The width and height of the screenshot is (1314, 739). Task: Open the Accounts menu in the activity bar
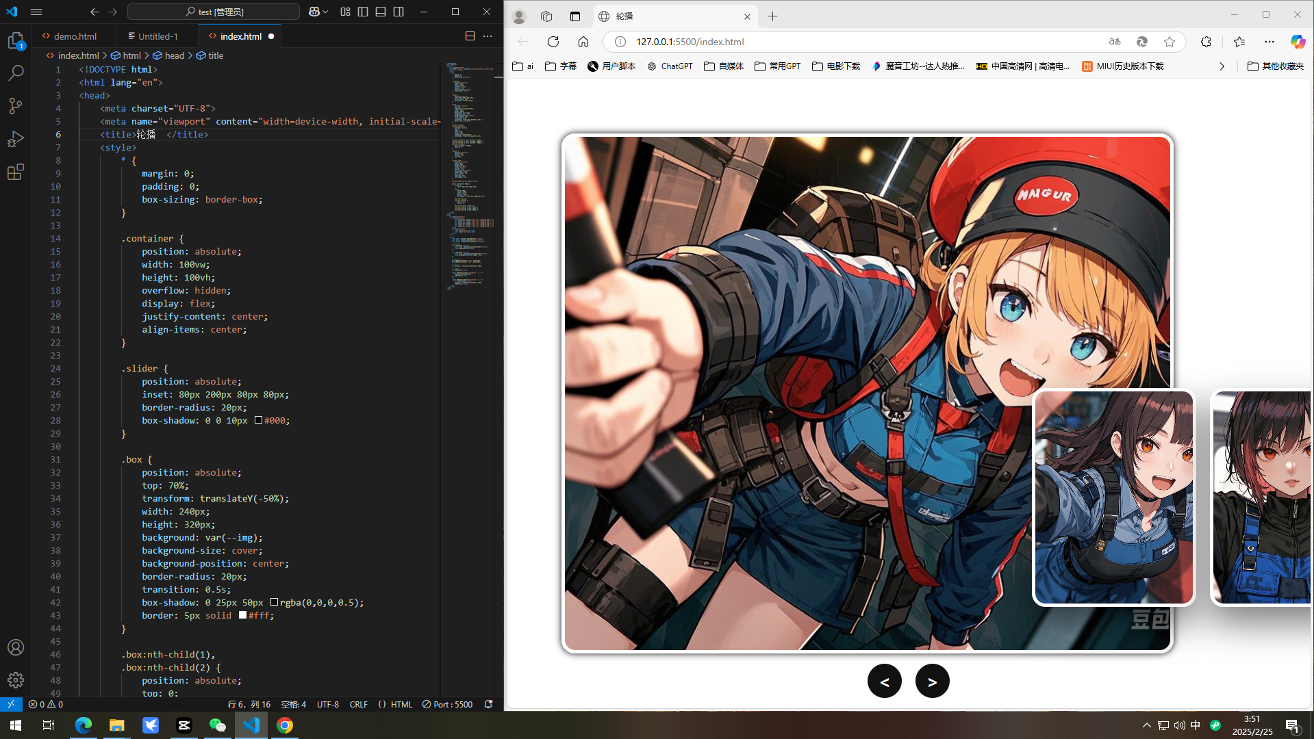(16, 647)
